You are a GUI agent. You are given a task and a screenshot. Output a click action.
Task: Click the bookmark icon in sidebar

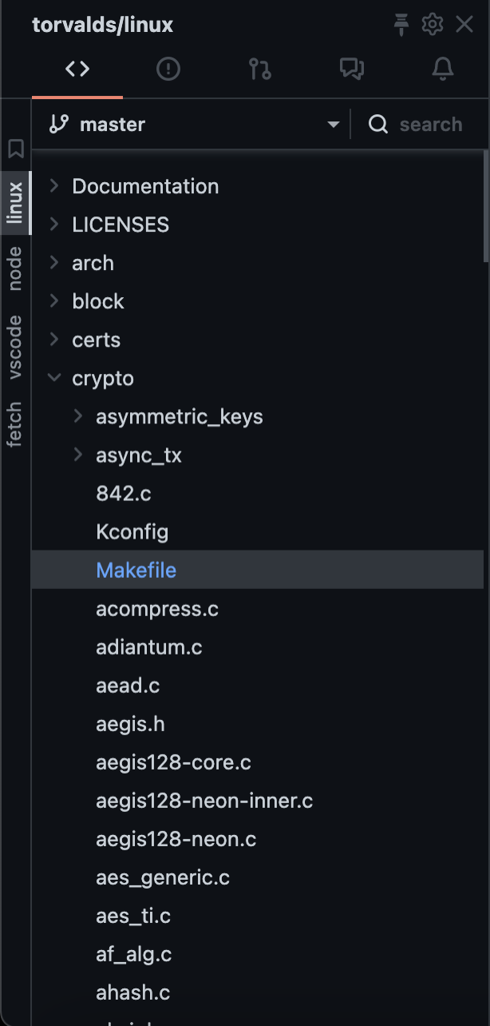point(16,149)
